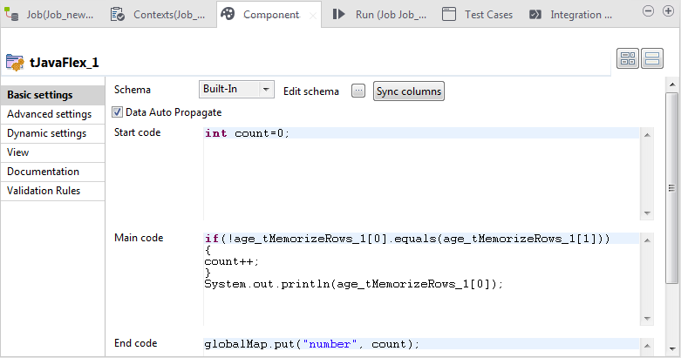Select Advanced settings in sidebar
Viewport: 681px width, 358px height.
pyautogui.click(x=49, y=114)
